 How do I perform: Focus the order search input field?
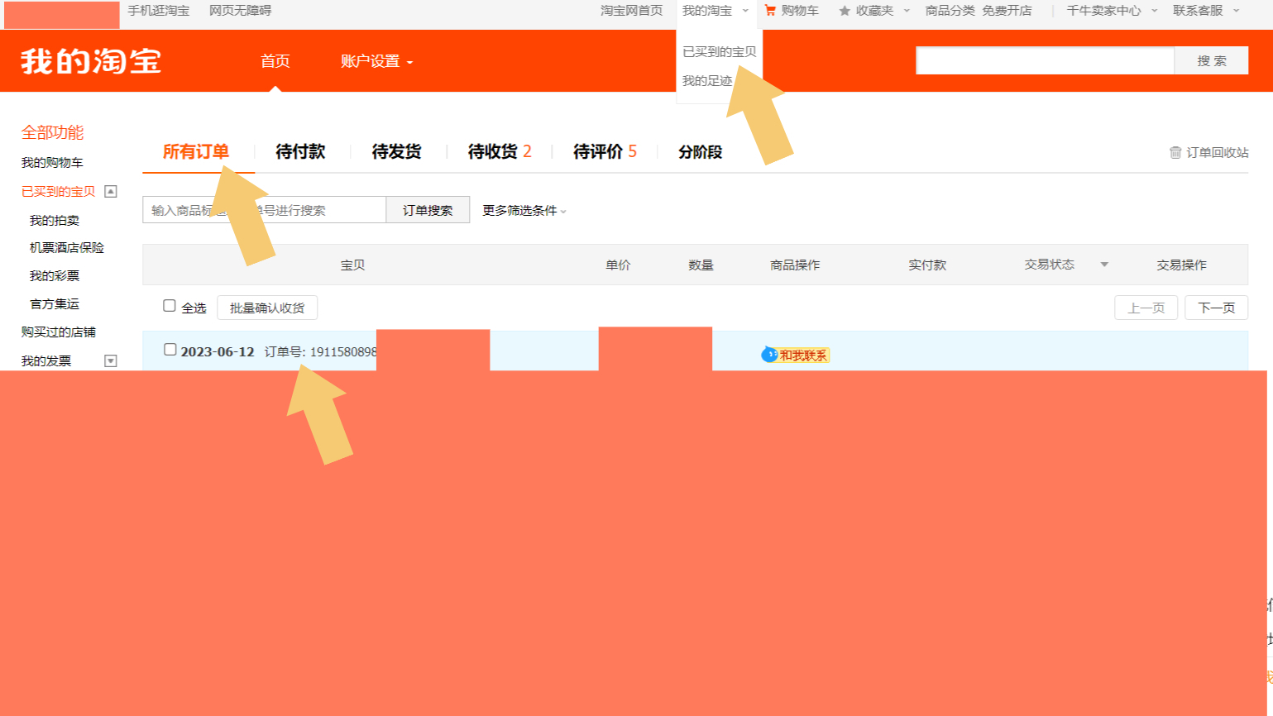(264, 210)
